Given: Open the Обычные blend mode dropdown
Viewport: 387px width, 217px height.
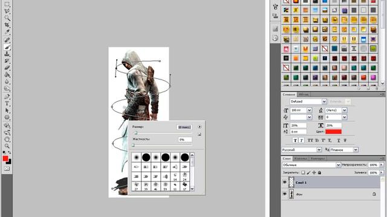Looking at the screenshot, I should point(338,165).
